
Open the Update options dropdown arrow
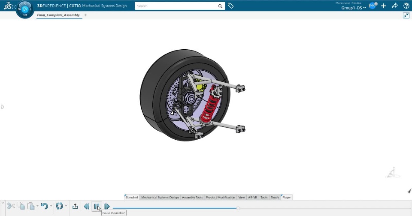(x=66, y=206)
